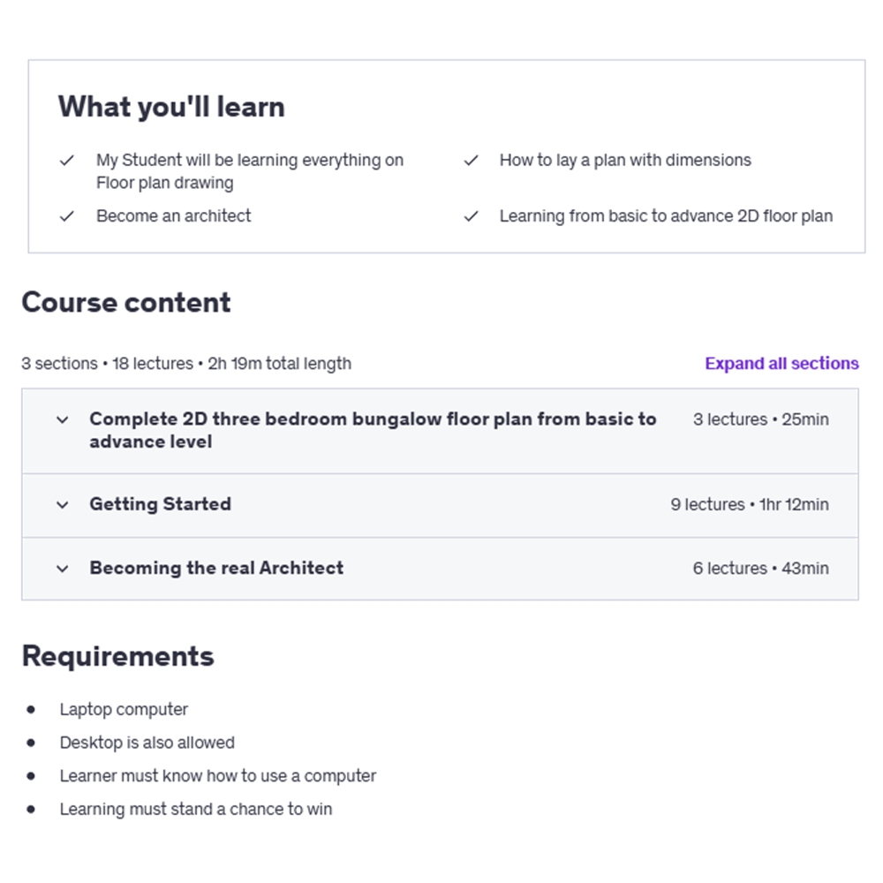Expand the bungalow floor plan section chevron
Screen dimensions: 883x883
[x=62, y=420]
